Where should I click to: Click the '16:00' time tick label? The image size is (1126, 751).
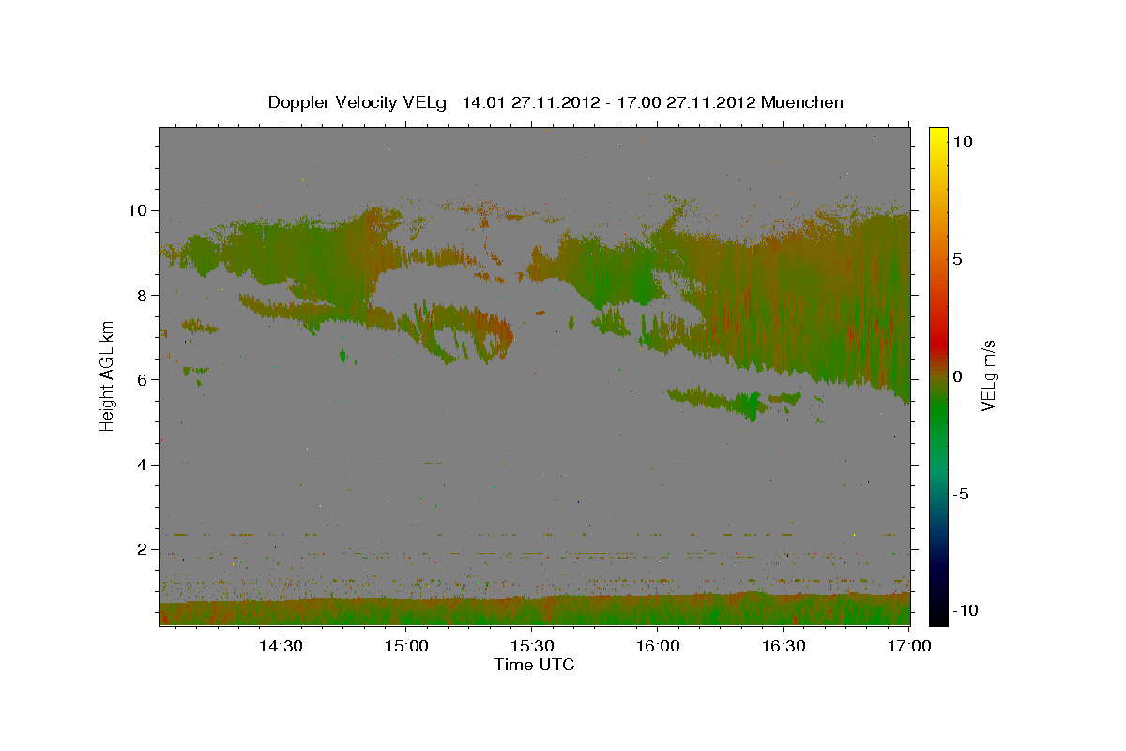(x=657, y=646)
